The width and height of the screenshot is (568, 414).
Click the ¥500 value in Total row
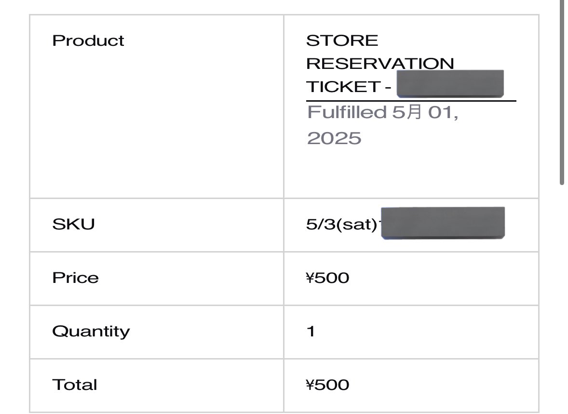coord(327,385)
